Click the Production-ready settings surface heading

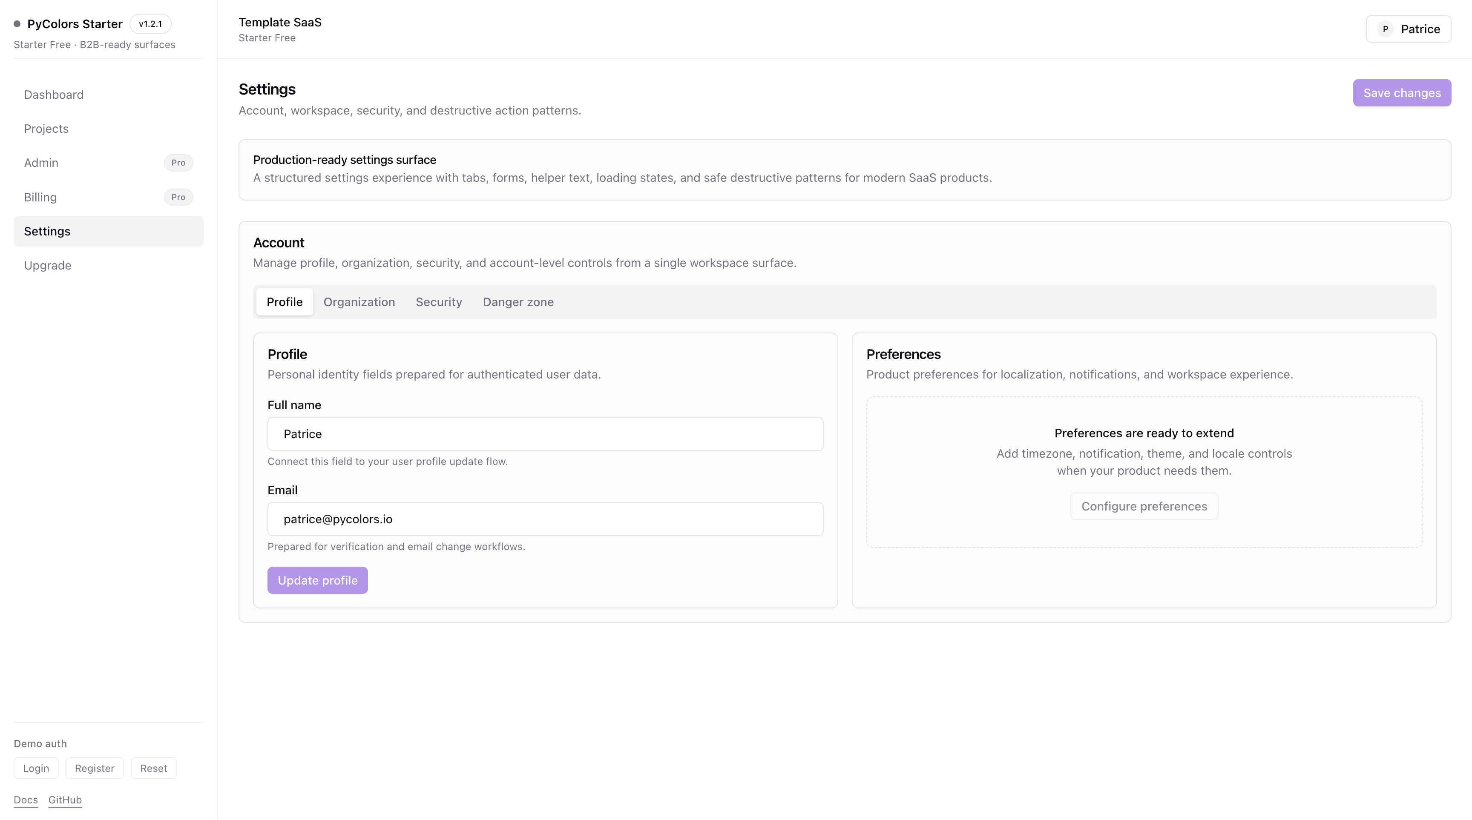(345, 160)
